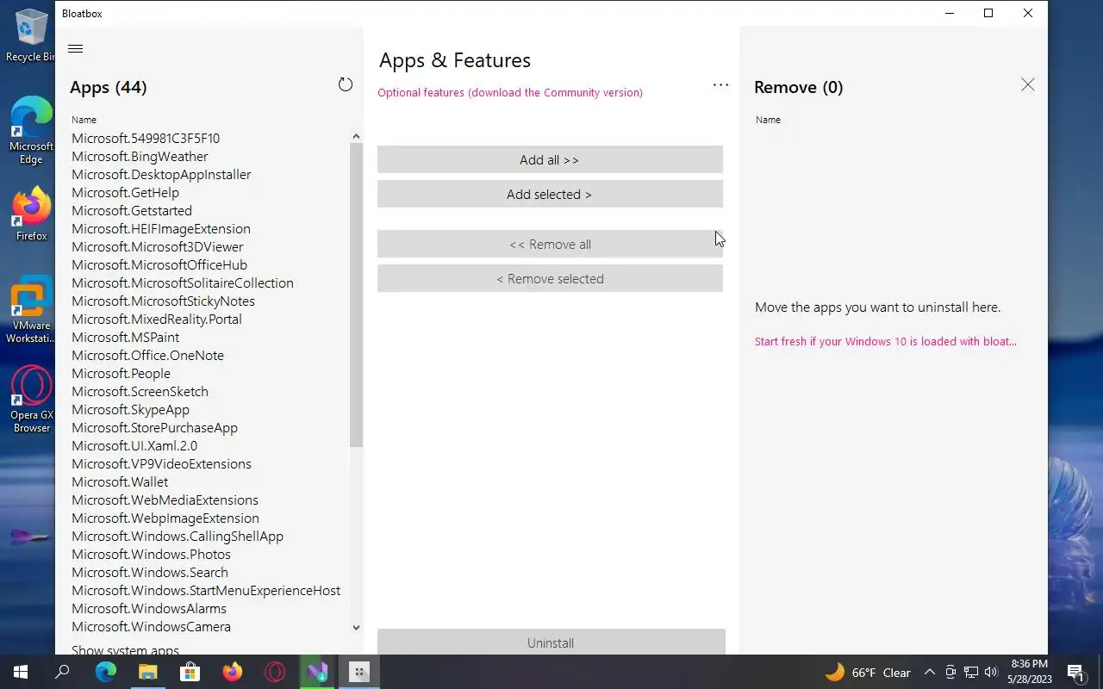Open Edge from the taskbar

coord(106,672)
